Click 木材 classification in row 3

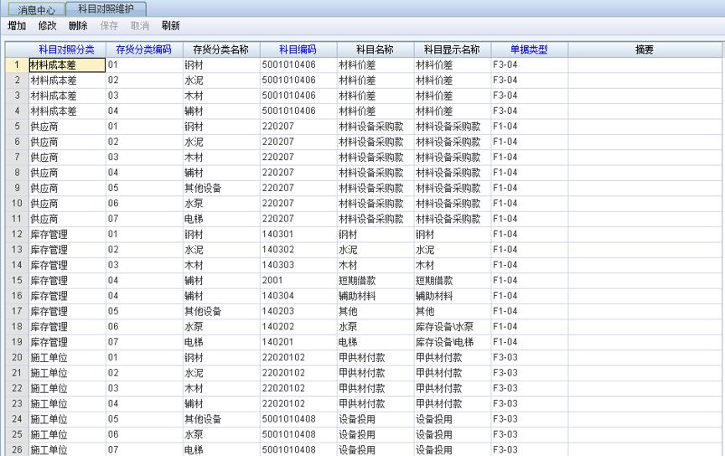tap(221, 96)
